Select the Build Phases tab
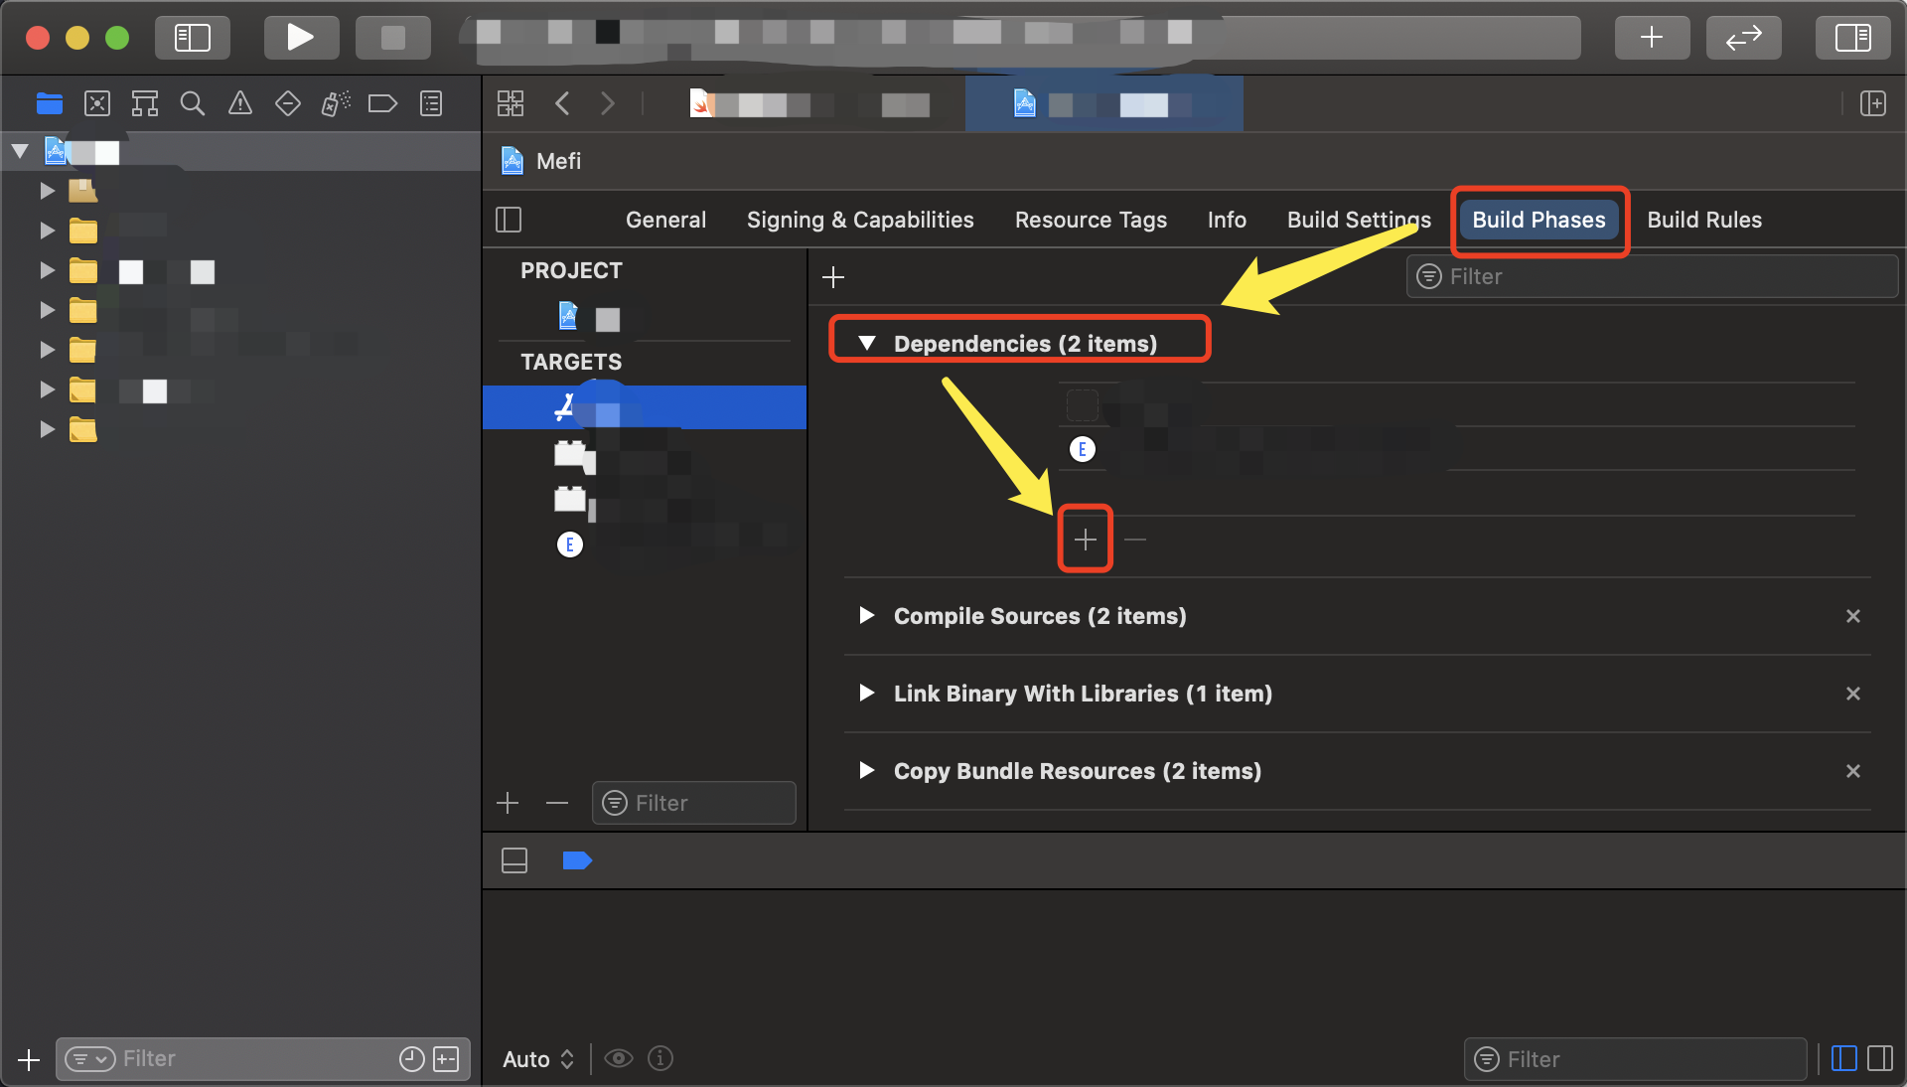This screenshot has width=1907, height=1087. (1539, 220)
